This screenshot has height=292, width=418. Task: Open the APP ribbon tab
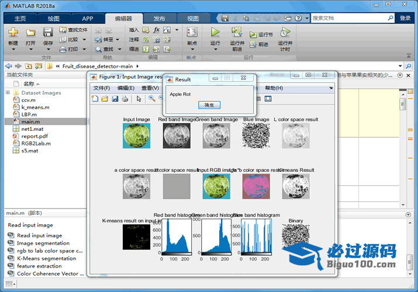click(88, 18)
